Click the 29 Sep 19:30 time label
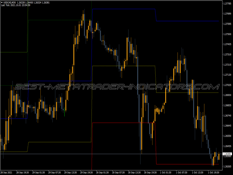The width and height of the screenshot is (233, 175). [x=86, y=172]
